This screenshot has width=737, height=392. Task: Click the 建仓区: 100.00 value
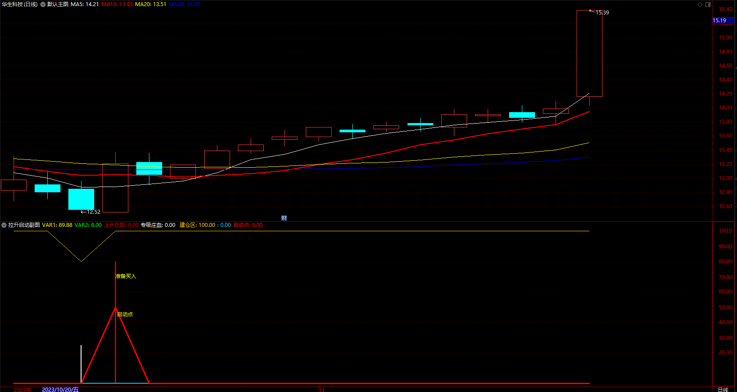click(x=198, y=225)
